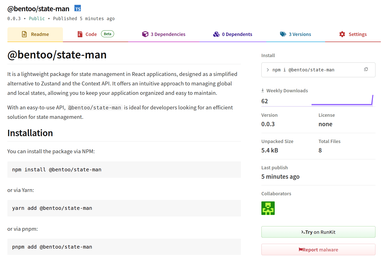The width and height of the screenshot is (388, 257).
Task: Show the 3 Versions tab
Action: click(x=295, y=34)
